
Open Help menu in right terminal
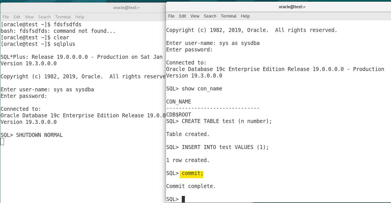(x=245, y=16)
